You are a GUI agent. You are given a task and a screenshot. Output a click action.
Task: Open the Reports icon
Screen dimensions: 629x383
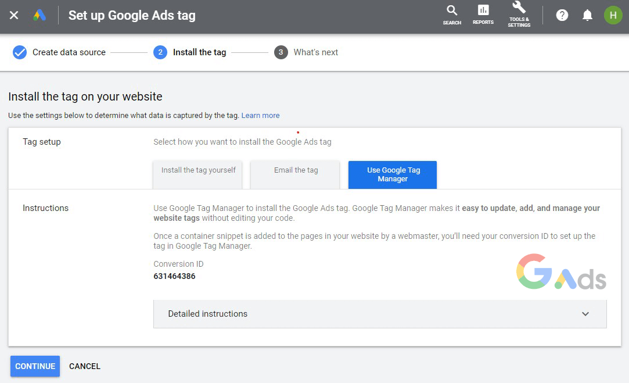[x=483, y=13]
